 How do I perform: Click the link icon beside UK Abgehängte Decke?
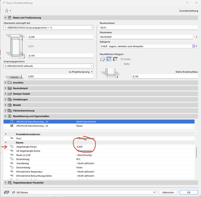click(12, 151)
